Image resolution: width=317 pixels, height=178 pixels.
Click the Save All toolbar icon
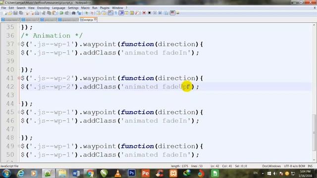21,13
